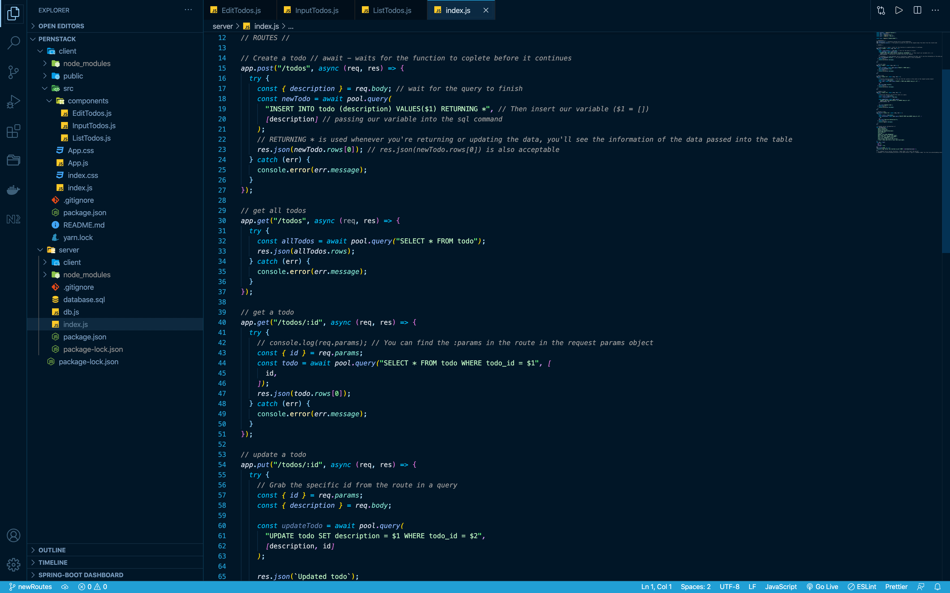Collapse the PERNSTACK section
This screenshot has width=950, height=593.
pyautogui.click(x=115, y=39)
